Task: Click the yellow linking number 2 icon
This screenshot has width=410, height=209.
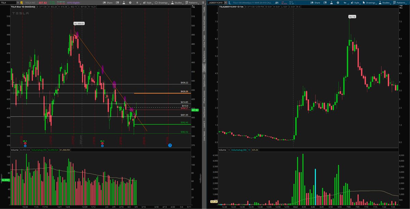Action: (22, 3)
